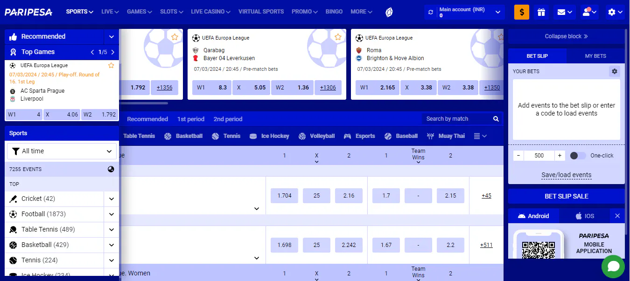The image size is (630, 281).
Task: Open +1350 more markets for Roma match
Action: 492,88
